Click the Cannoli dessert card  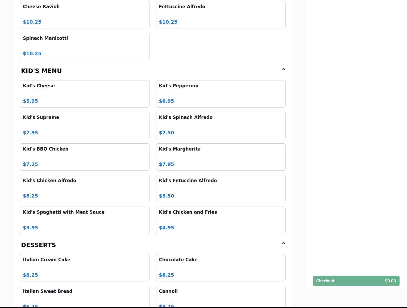click(x=221, y=296)
